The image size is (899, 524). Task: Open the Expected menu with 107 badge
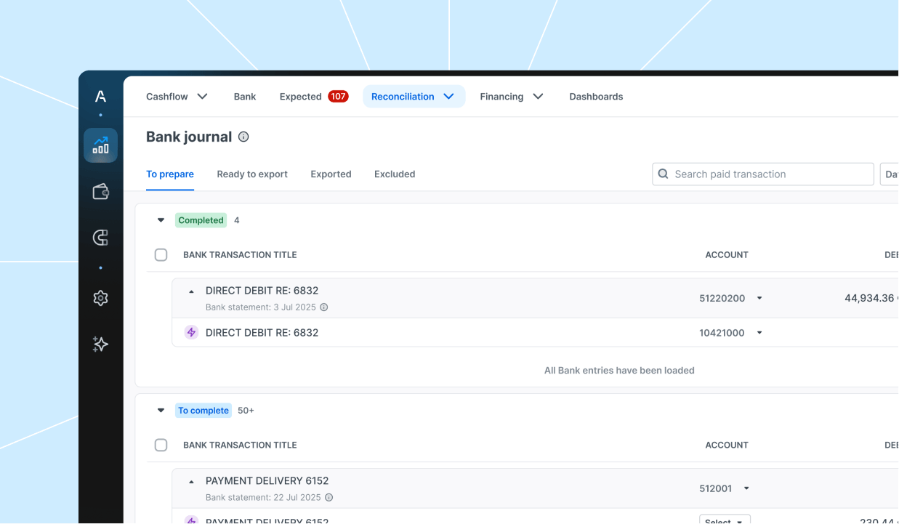[x=314, y=97]
